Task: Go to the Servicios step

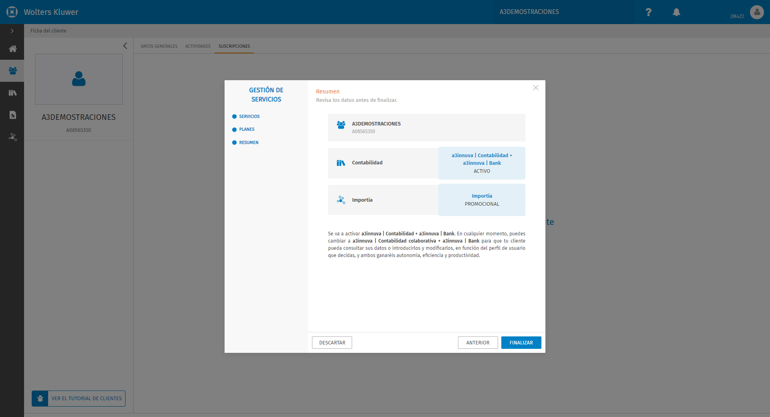Action: (x=246, y=116)
